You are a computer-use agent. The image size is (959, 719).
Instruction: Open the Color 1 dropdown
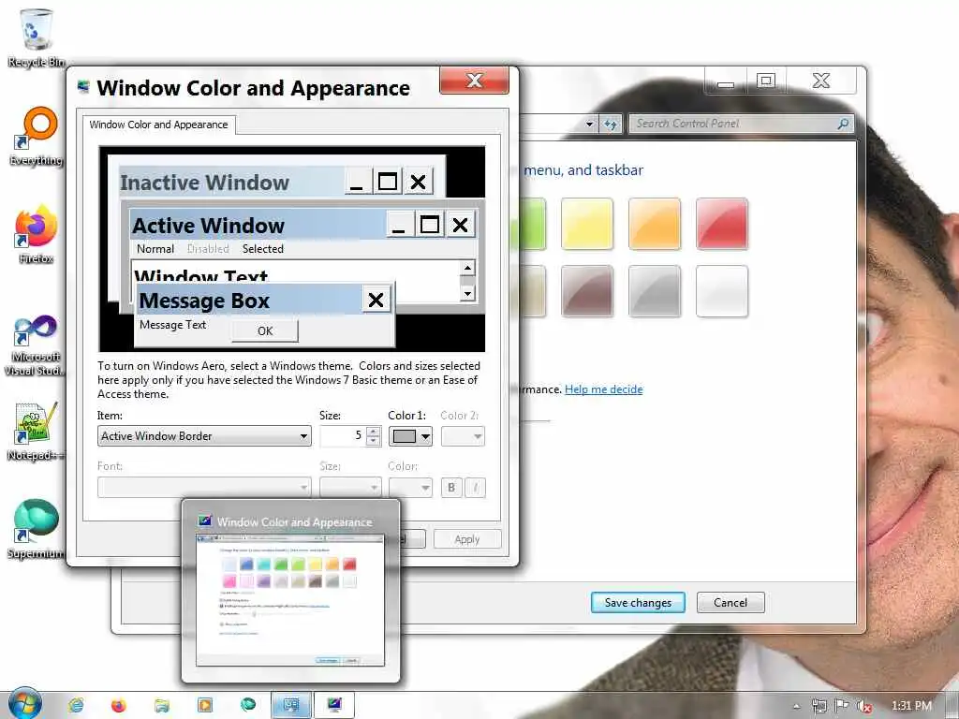pyautogui.click(x=410, y=436)
